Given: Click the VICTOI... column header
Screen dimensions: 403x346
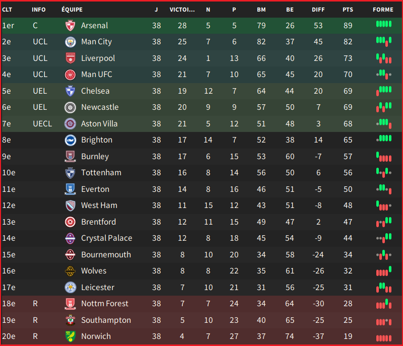Looking at the screenshot, I should (x=182, y=10).
